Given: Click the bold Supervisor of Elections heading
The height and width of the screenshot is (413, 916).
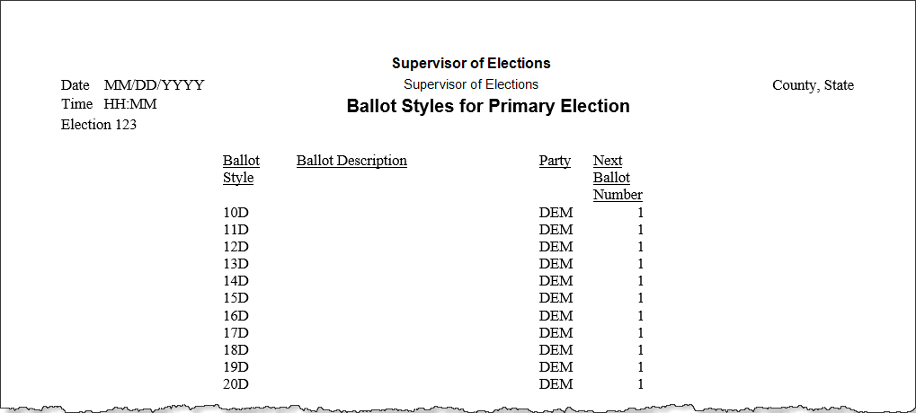Looking at the screenshot, I should tap(471, 63).
